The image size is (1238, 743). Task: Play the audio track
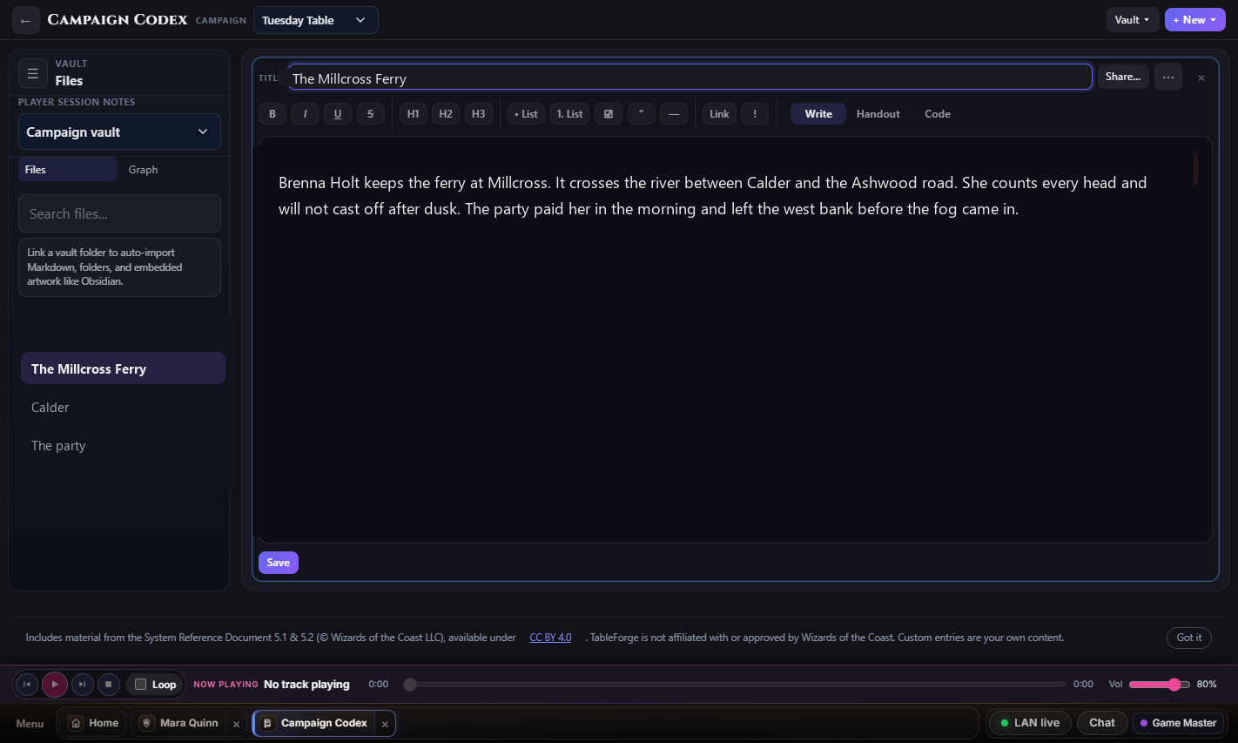(x=55, y=685)
